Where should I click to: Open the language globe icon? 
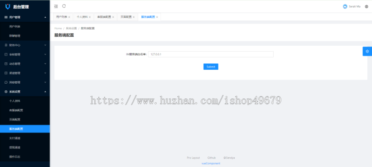tap(367, 7)
